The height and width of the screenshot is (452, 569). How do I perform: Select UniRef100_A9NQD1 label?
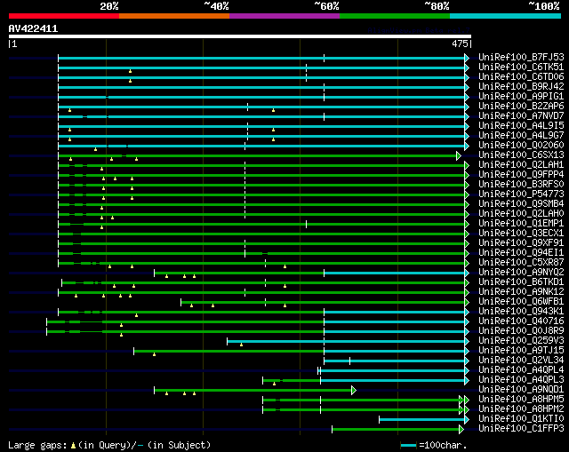[x=521, y=390]
